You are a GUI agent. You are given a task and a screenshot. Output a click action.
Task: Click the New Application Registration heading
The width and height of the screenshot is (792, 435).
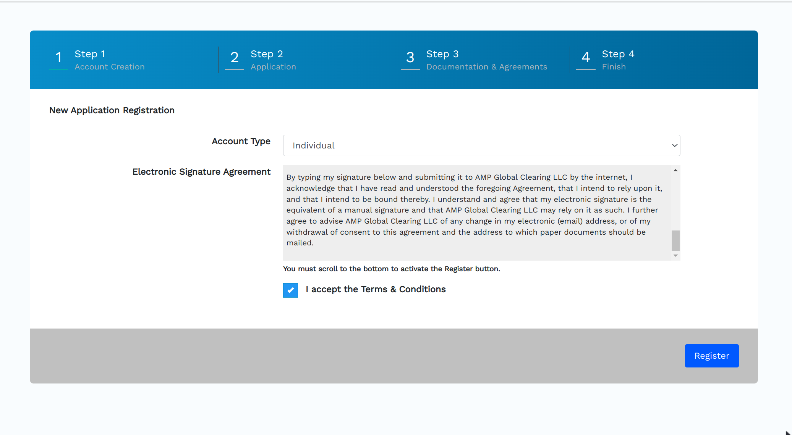112,110
